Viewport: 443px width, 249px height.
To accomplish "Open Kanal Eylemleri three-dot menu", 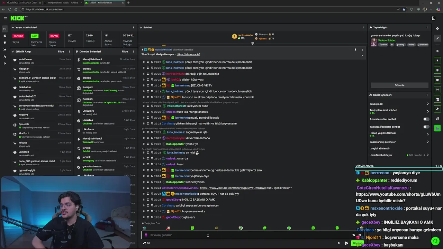I will coord(427,95).
